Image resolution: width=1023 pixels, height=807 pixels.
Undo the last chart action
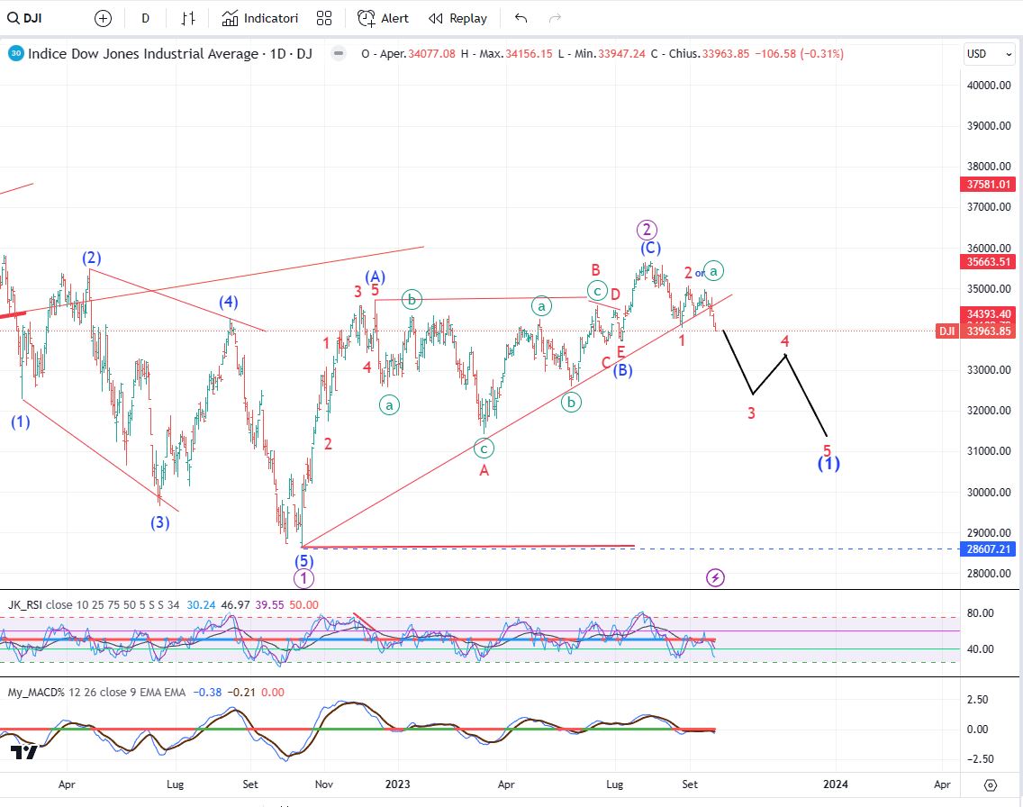click(x=521, y=18)
